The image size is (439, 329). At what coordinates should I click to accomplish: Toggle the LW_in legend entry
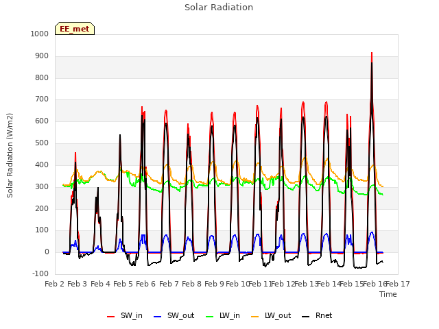(x=223, y=316)
